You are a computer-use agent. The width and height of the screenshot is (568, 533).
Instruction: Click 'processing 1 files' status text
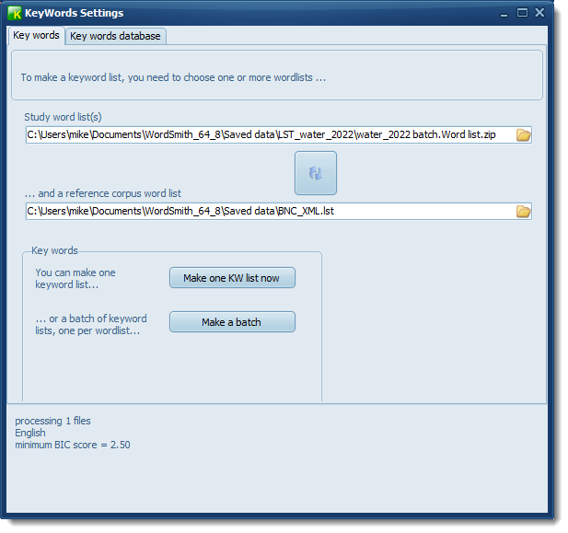click(52, 421)
